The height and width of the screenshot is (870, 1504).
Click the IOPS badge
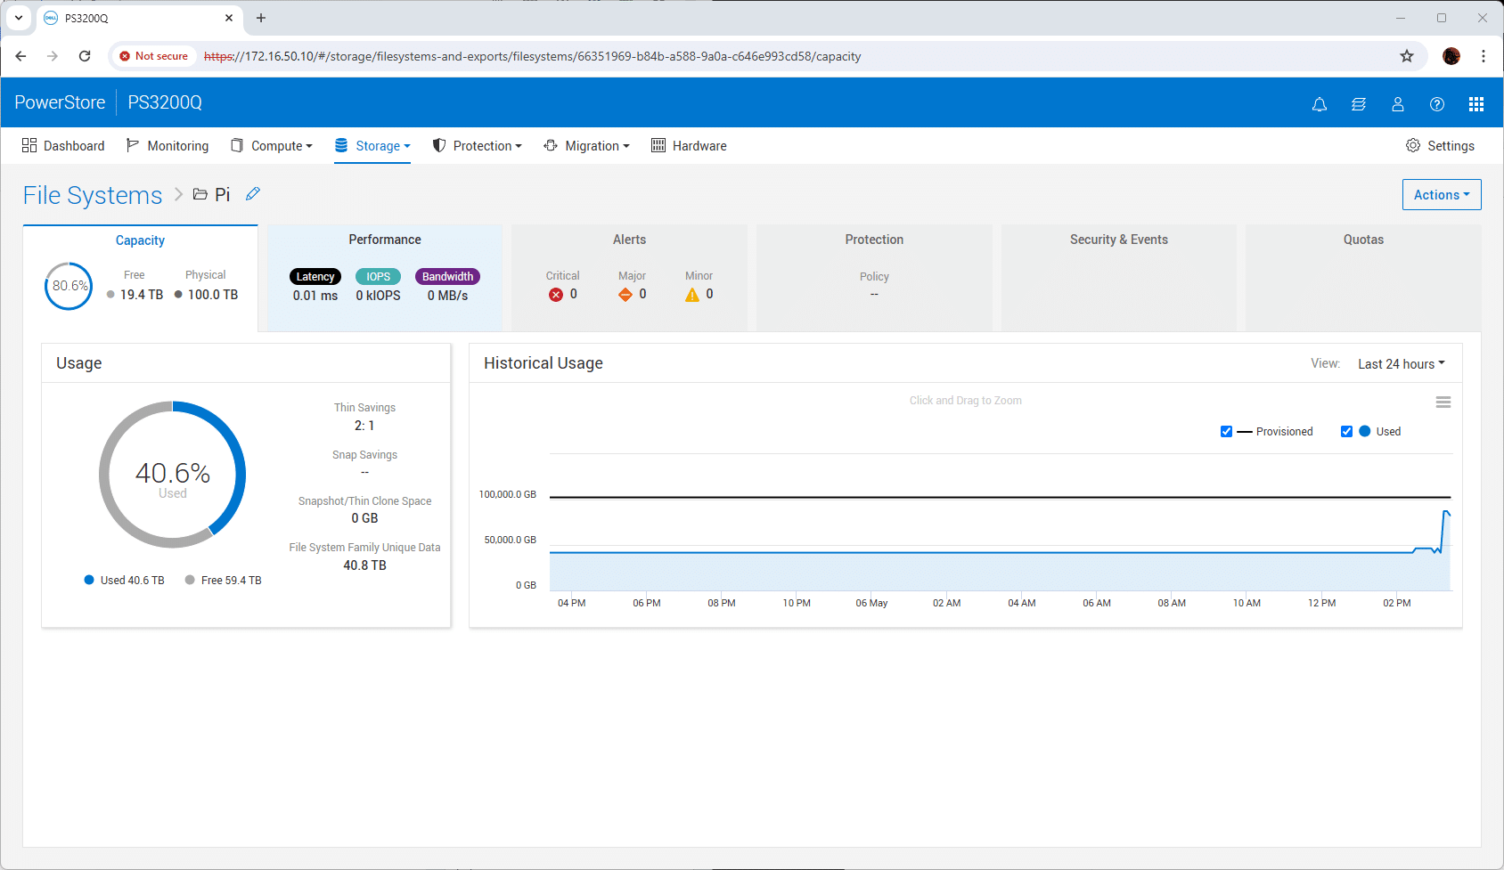379,277
